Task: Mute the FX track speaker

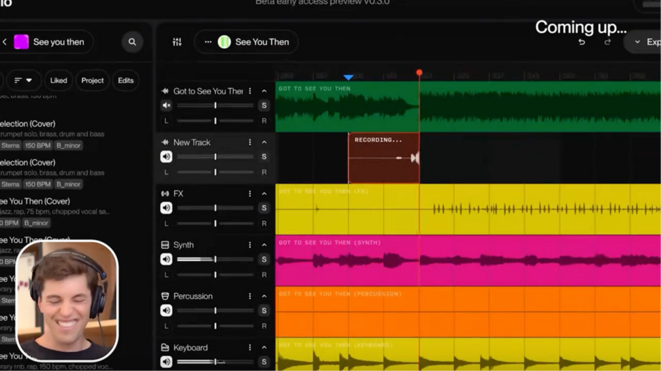Action: tap(167, 208)
